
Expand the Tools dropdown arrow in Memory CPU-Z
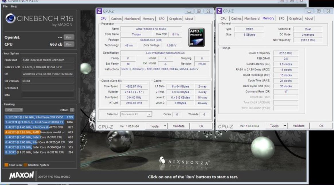click(x=285, y=126)
